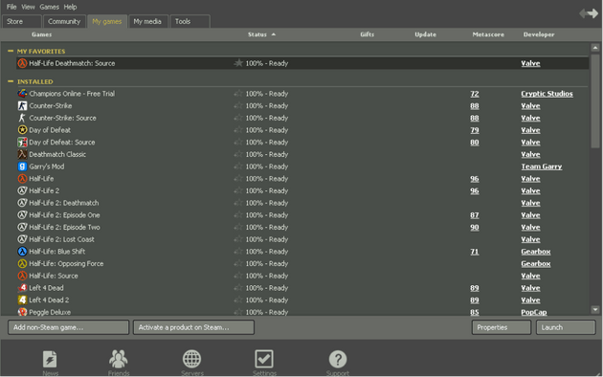Image resolution: width=603 pixels, height=377 pixels.
Task: Click the Half-Life: Blue Shift icon
Action: click(22, 252)
